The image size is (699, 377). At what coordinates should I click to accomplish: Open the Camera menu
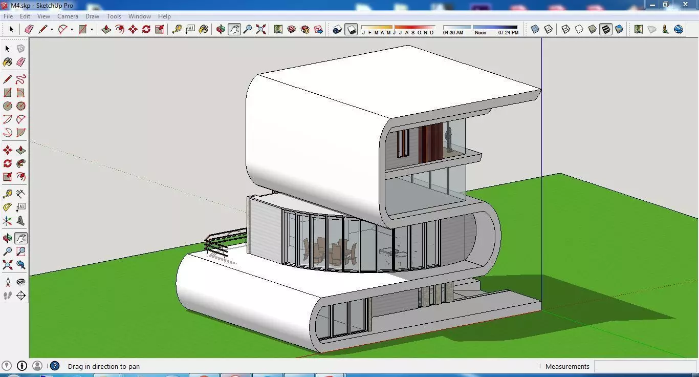point(68,16)
